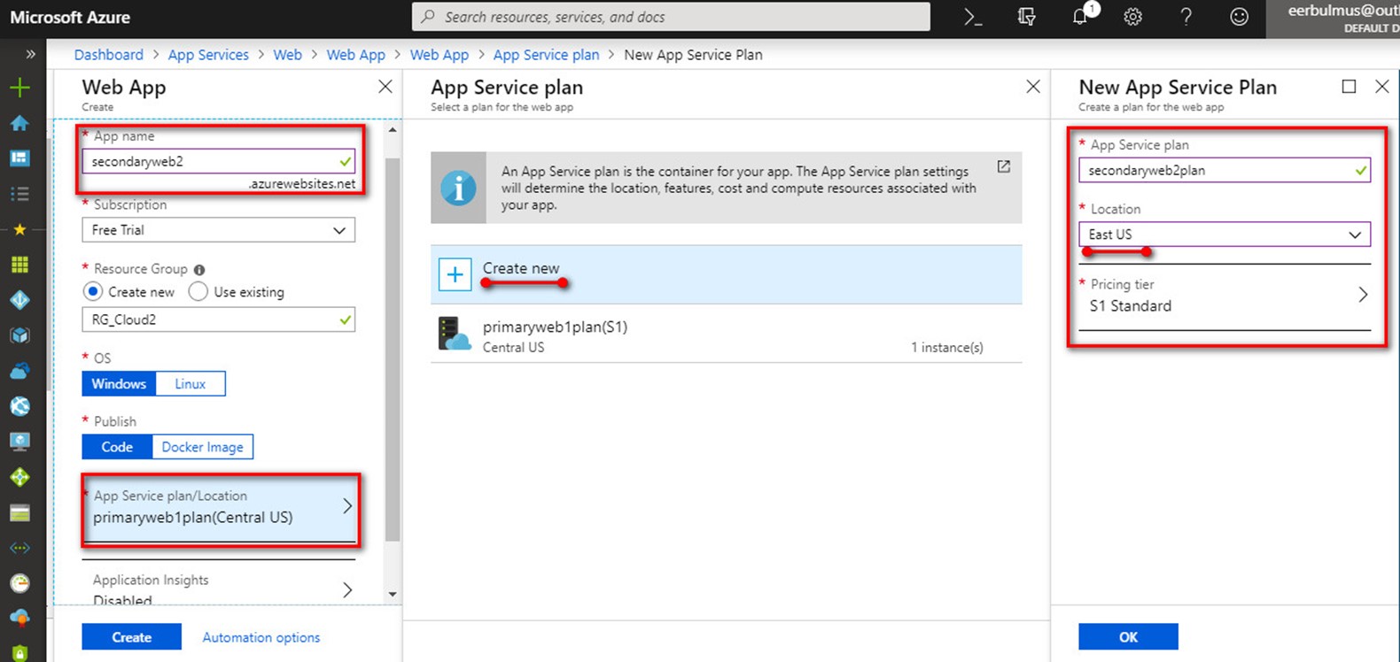The image size is (1400, 662).
Task: Open Virtual machines monitor icon in sidebar
Action: pyautogui.click(x=19, y=442)
